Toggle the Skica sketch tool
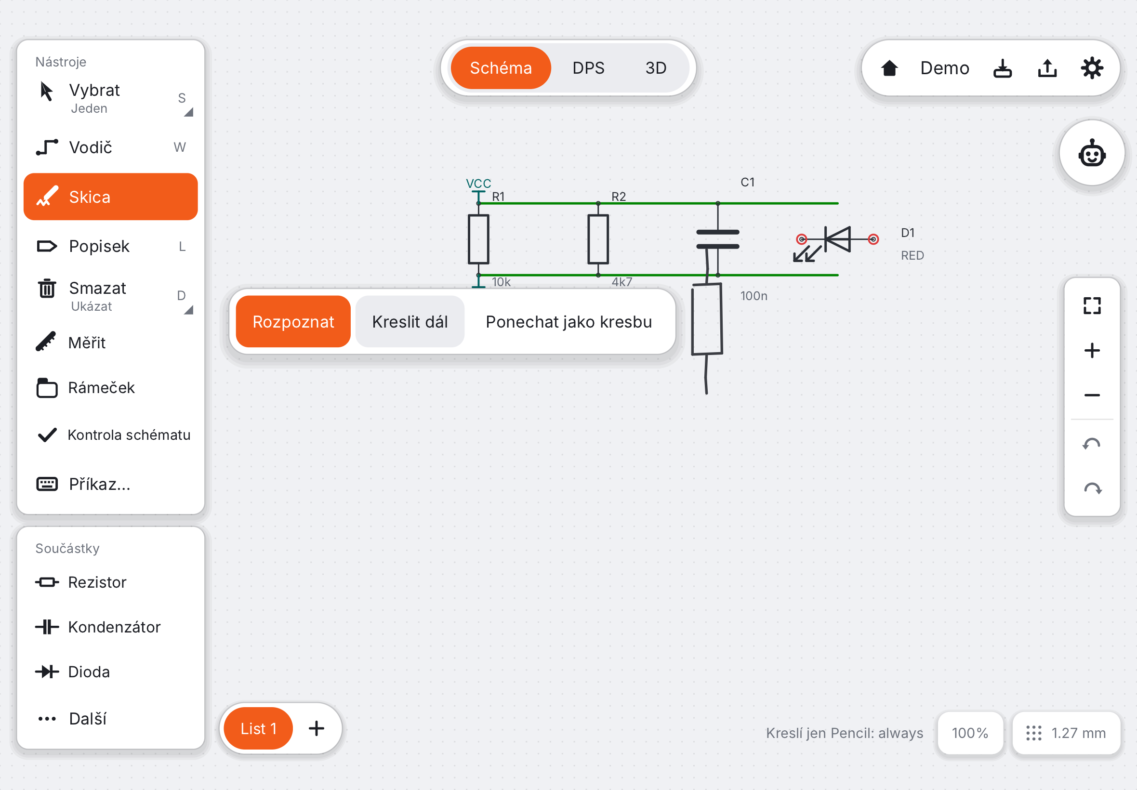This screenshot has height=790, width=1137. (110, 197)
